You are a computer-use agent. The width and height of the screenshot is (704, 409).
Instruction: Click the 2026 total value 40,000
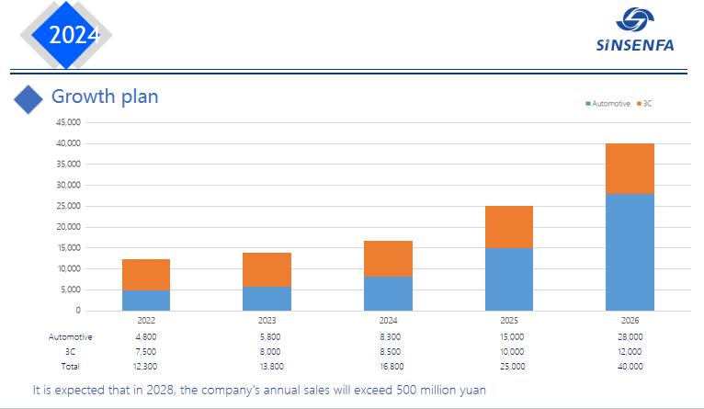pos(630,366)
